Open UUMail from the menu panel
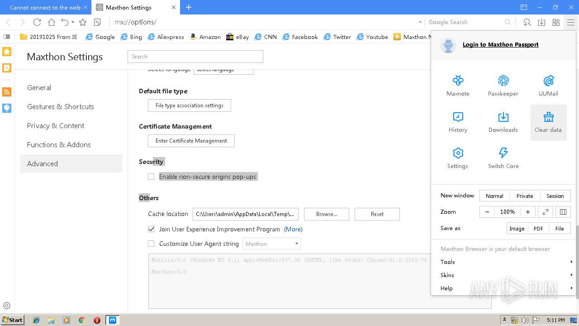579x326 pixels. coord(548,86)
